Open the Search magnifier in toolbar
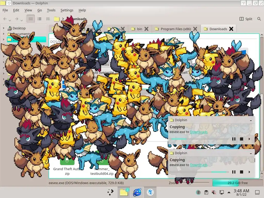 [x=259, y=19]
